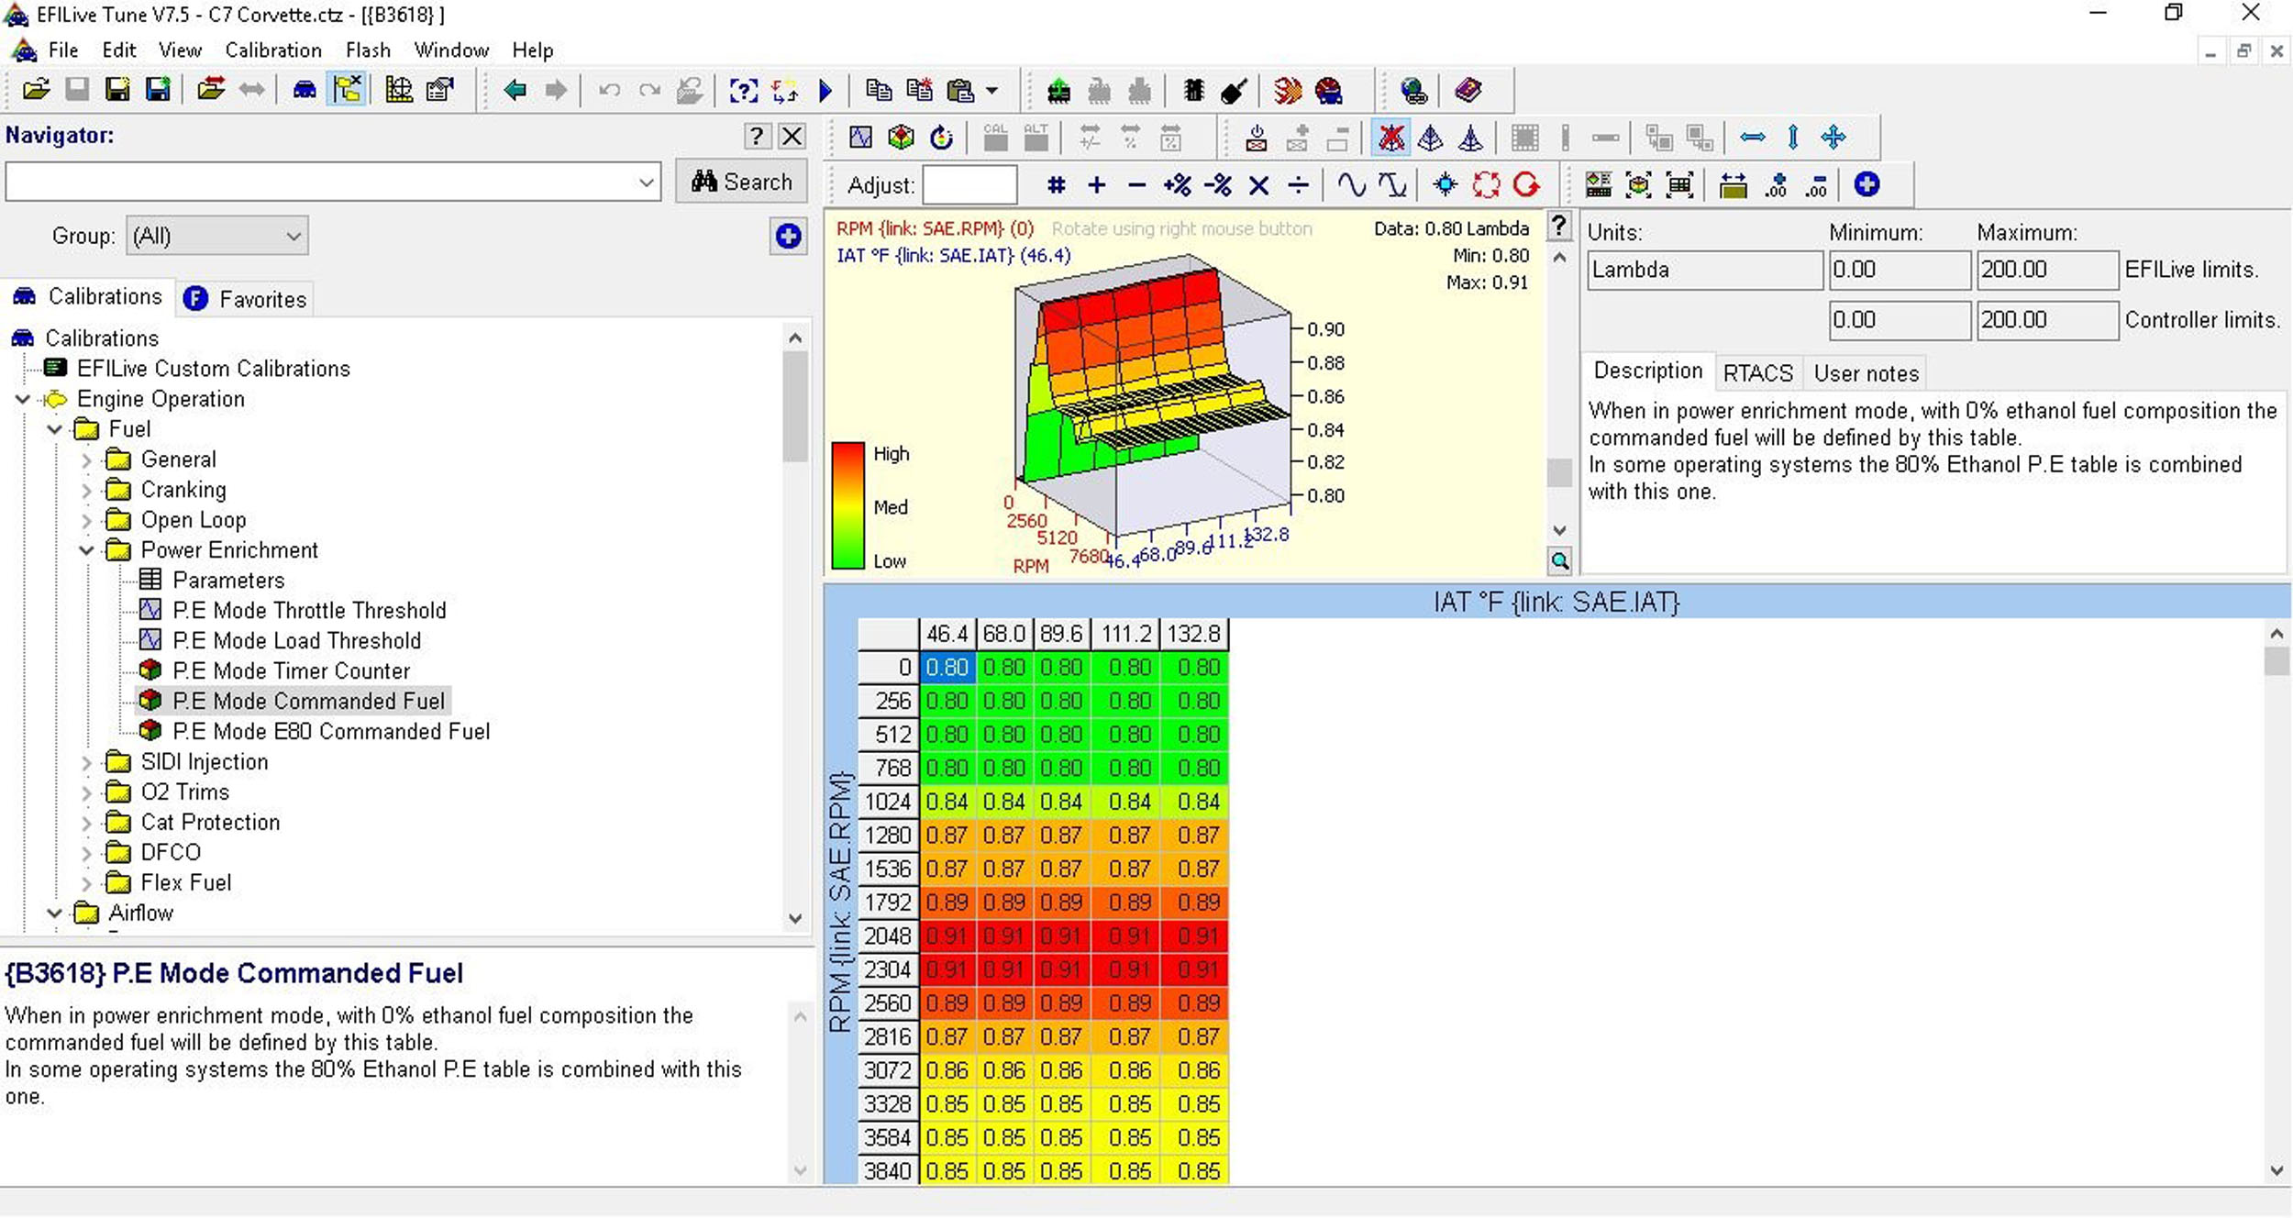This screenshot has width=2293, height=1218.
Task: Click the red speedometer gauge icon
Action: point(1329,90)
